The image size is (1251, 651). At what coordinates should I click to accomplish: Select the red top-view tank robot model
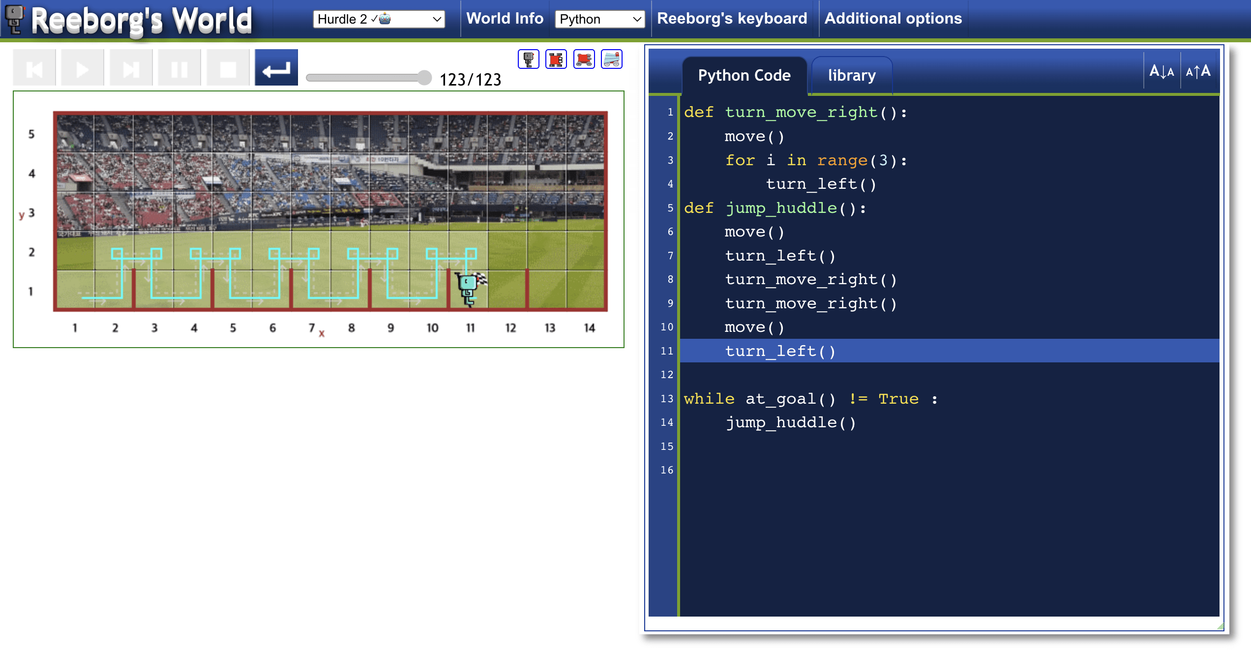coord(556,59)
